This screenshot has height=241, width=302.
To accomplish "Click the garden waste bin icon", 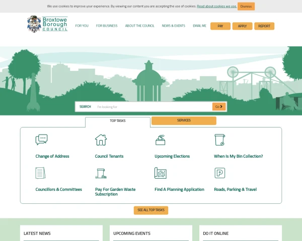I will pyautogui.click(x=101, y=173).
